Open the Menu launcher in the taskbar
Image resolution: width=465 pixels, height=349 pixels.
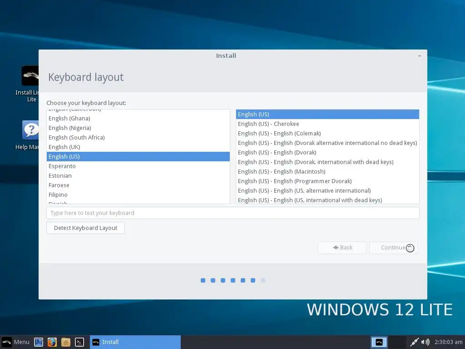(15, 342)
